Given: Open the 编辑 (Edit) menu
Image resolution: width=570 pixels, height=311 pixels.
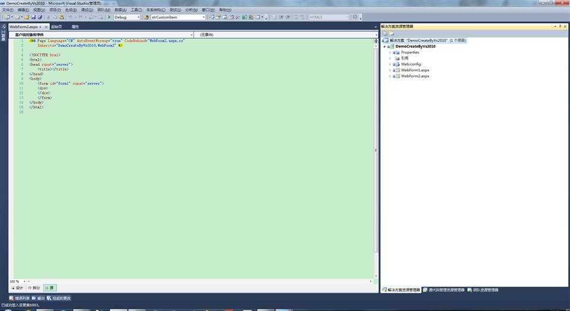Looking at the screenshot, I should click(23, 10).
